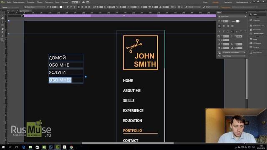Open Photoshop from the taskbar

51,147
